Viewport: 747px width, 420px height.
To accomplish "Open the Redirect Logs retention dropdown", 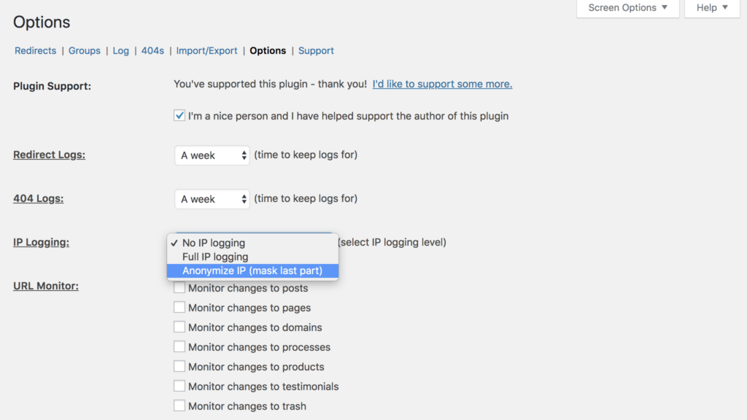I will tap(212, 155).
